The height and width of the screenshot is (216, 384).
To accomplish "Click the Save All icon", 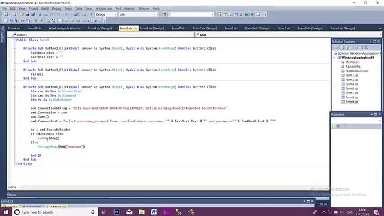I will [33, 14].
